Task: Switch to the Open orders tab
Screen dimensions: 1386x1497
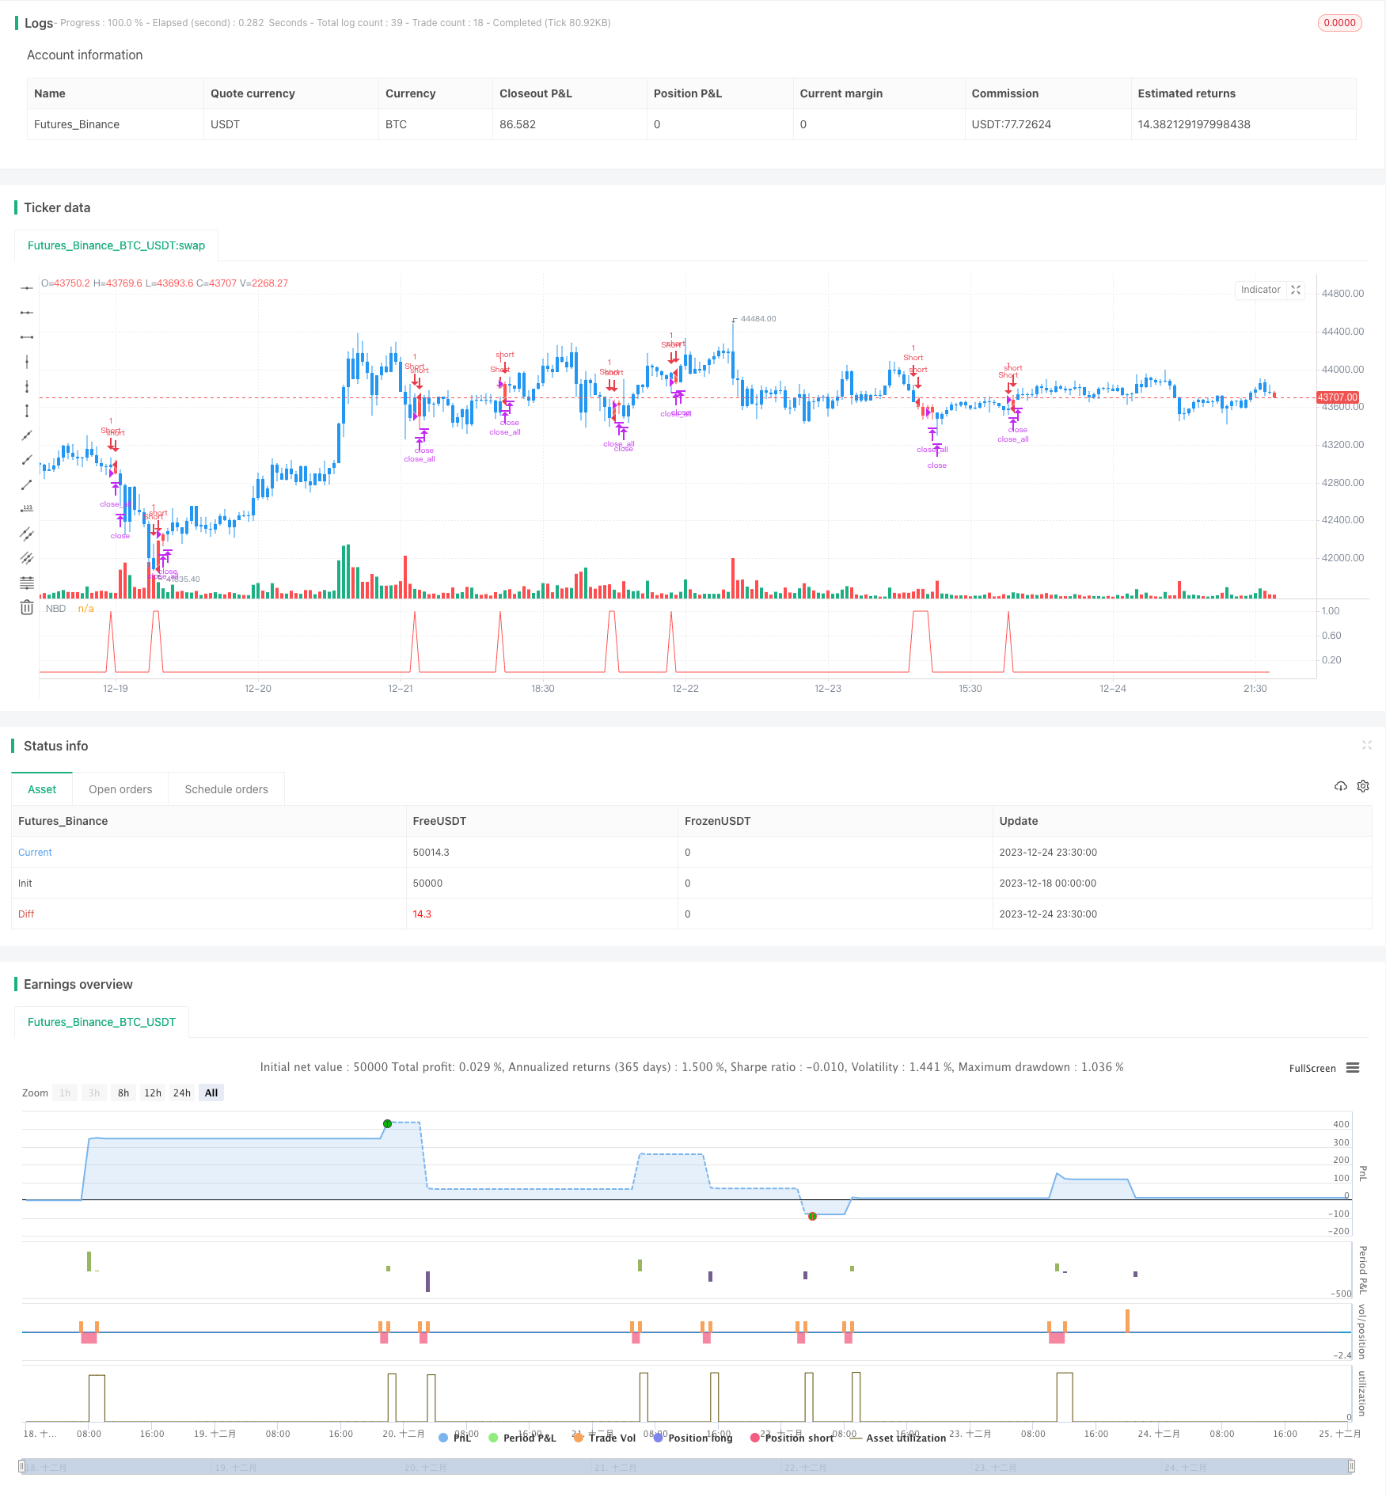Action: point(120,789)
